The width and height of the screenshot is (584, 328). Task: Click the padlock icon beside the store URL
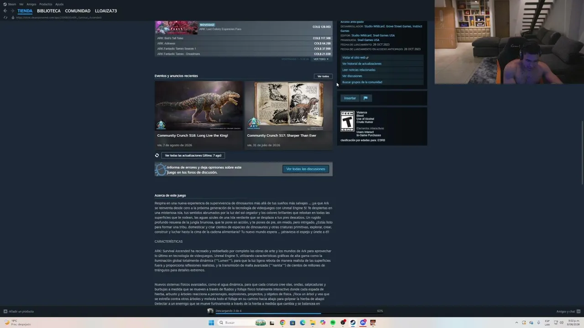click(x=13, y=17)
